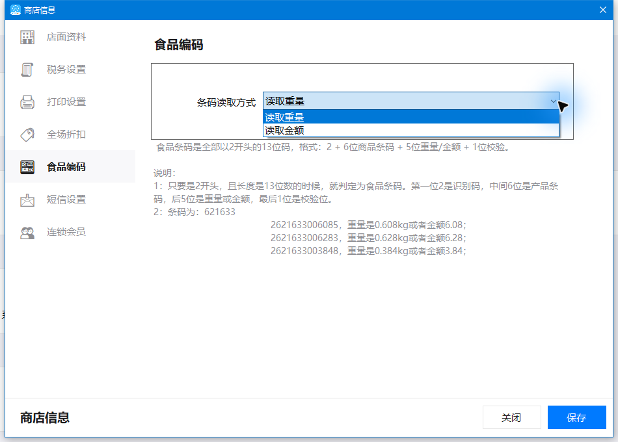This screenshot has height=442, width=618.
Task: Choose 读取金额 option in the list
Action: click(410, 130)
